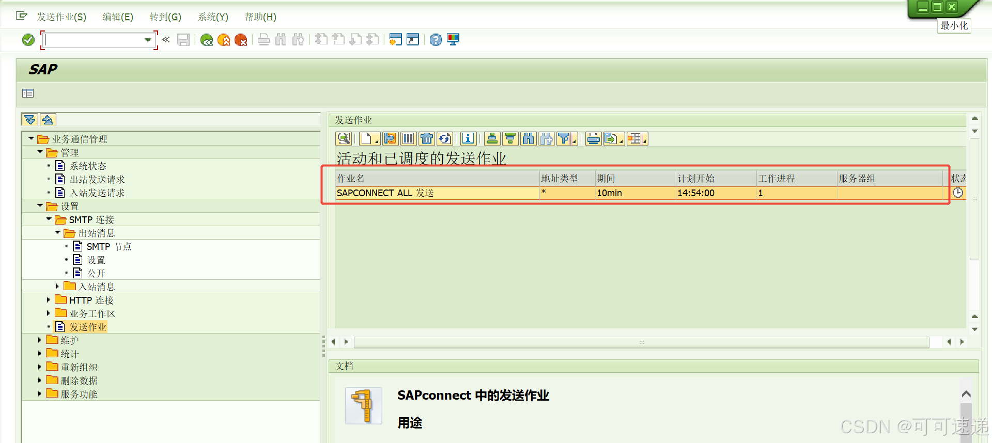Expand the 维护 folder
Image resolution: width=992 pixels, height=443 pixels.
[x=39, y=340]
